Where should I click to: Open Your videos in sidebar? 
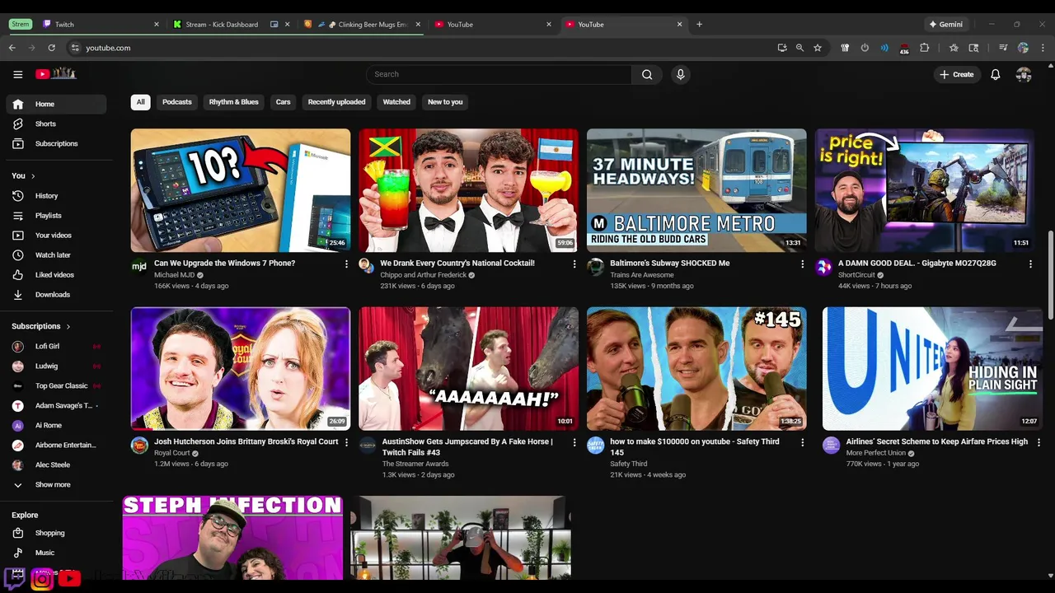(x=56, y=236)
